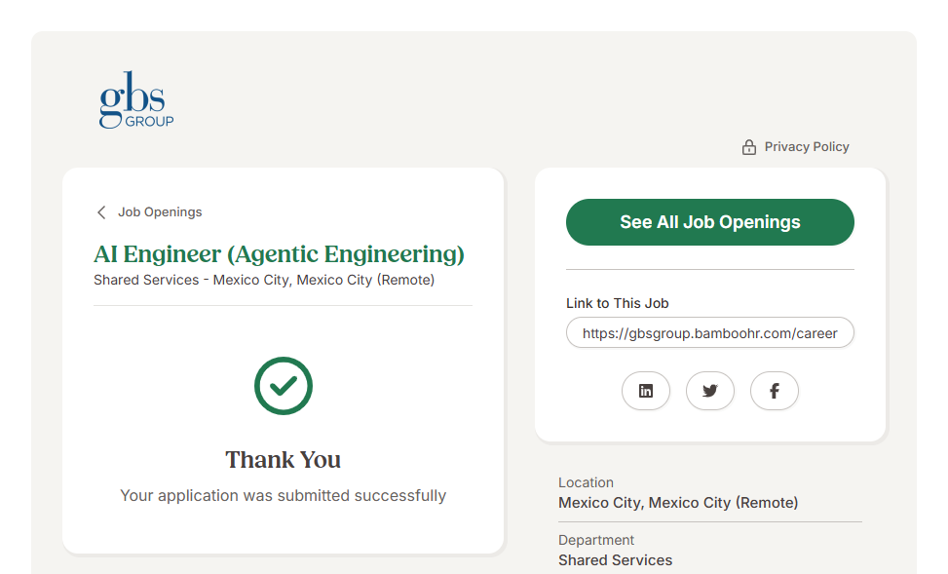Click the green success checkmark icon
The image size is (948, 574).
284,386
